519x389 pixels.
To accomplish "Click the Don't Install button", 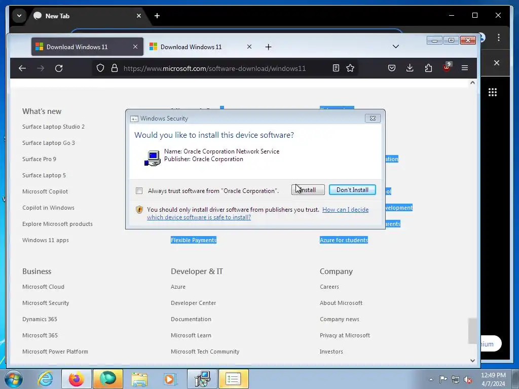I will tap(352, 190).
